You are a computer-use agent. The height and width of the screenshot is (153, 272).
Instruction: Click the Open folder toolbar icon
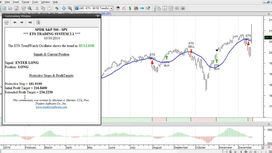click(x=10, y=8)
